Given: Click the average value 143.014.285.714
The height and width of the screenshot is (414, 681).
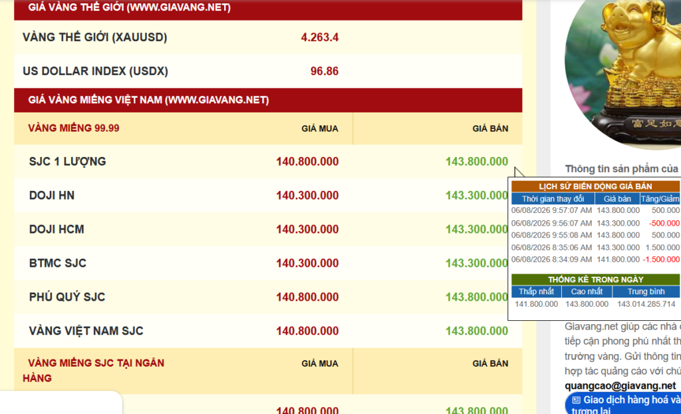Looking at the screenshot, I should click(x=646, y=304).
